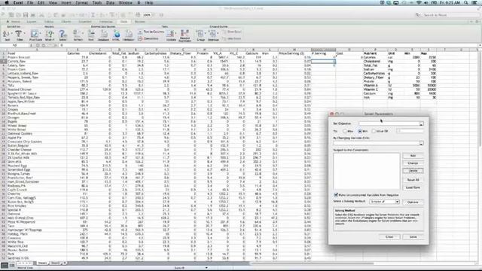This screenshot has width=482, height=271.
Task: Select the Max radio button in Solver
Action: 345,131
